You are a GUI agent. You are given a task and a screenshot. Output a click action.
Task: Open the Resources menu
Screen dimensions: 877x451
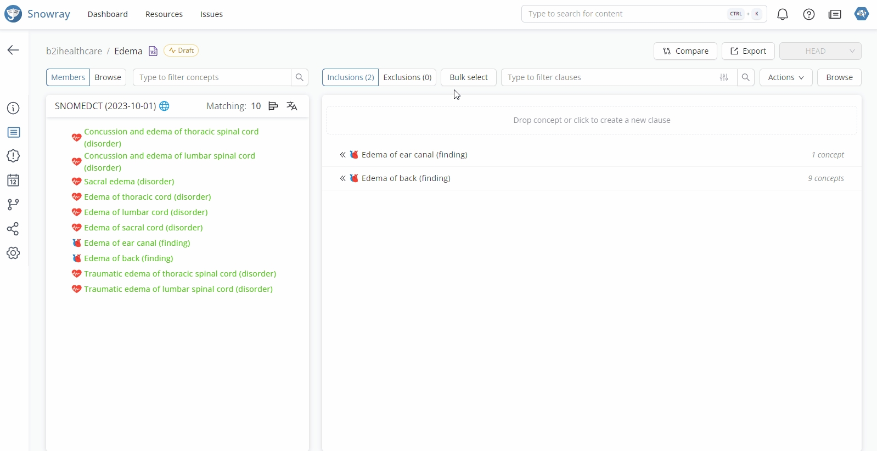tap(164, 14)
